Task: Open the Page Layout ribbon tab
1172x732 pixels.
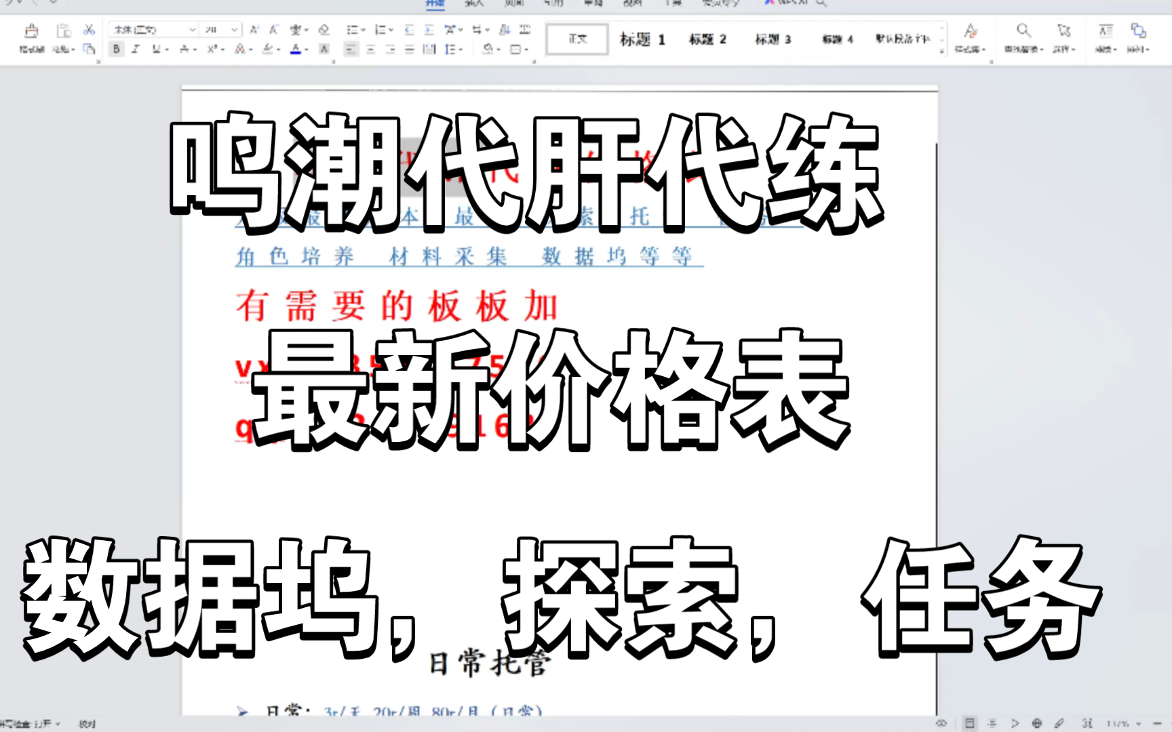Action: coord(514,3)
